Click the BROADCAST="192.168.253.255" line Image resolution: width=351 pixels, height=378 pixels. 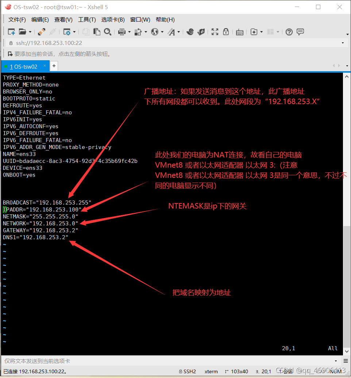pos(47,202)
